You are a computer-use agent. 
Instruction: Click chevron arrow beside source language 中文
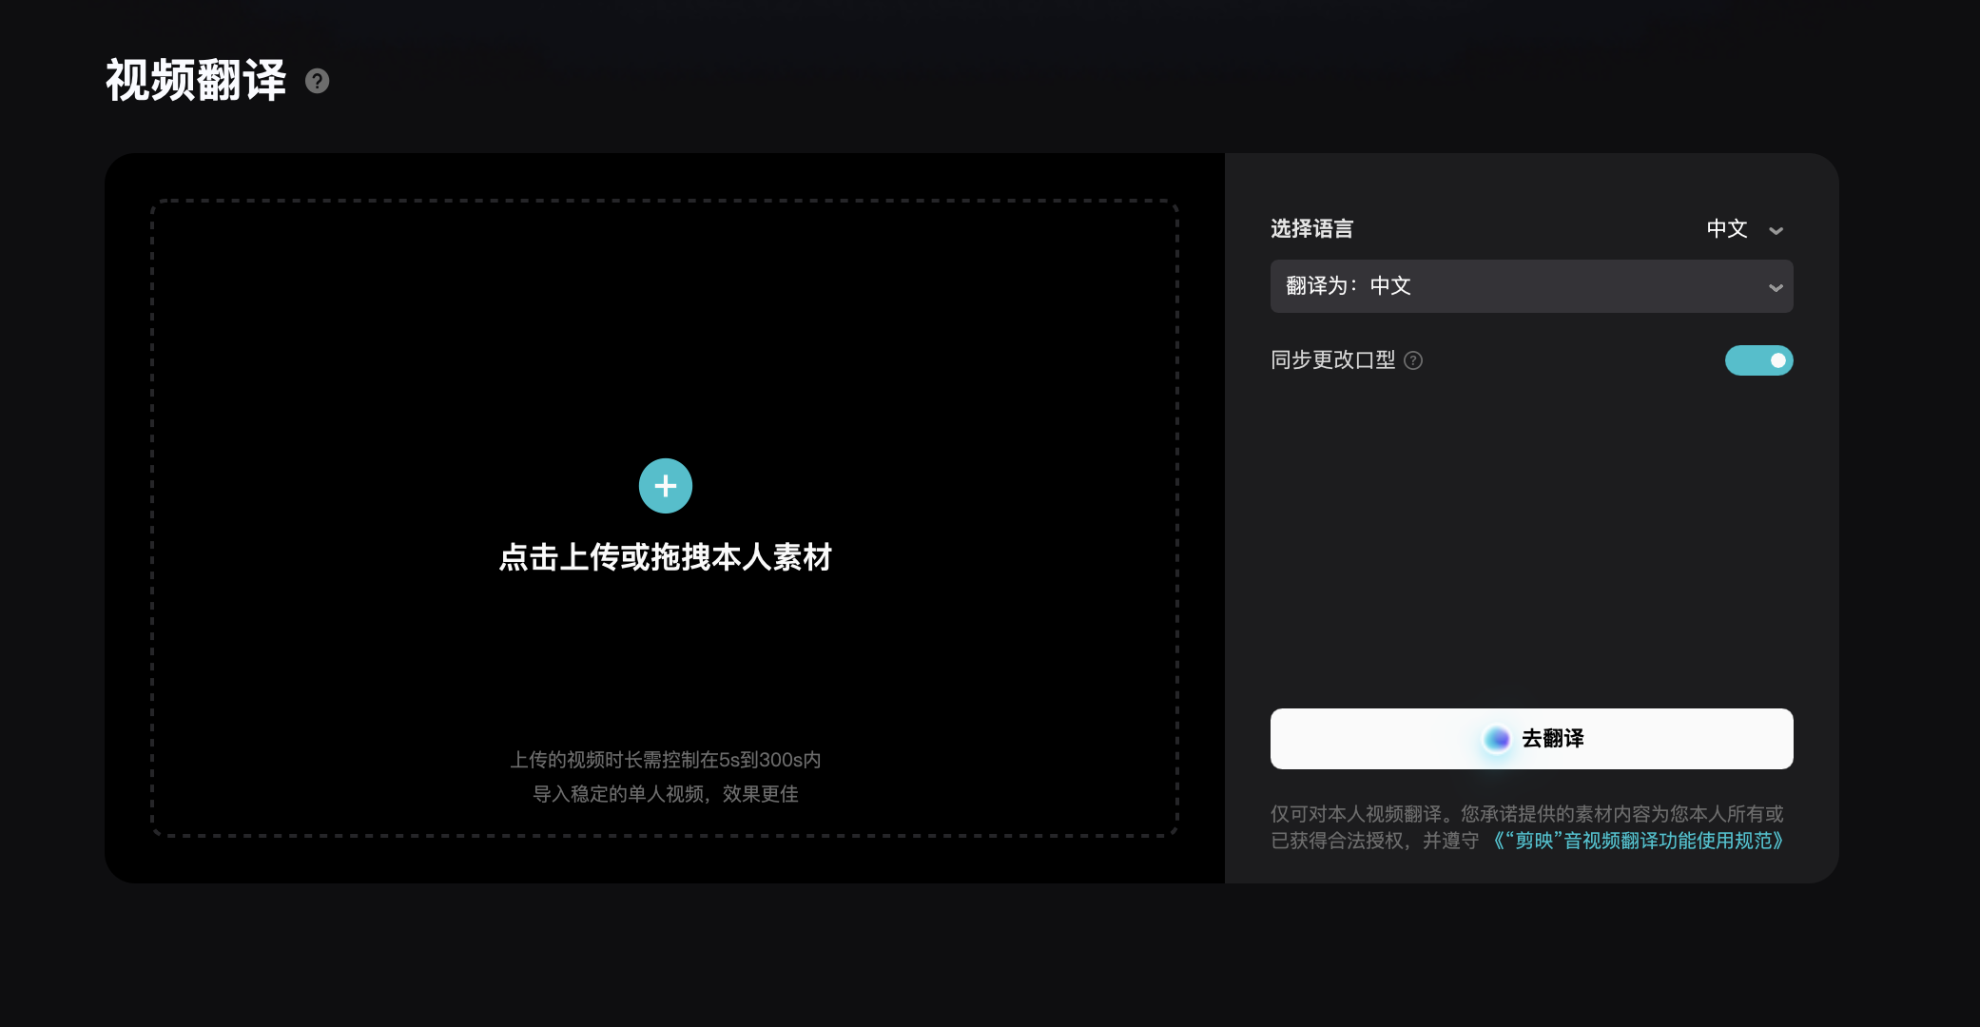point(1776,230)
